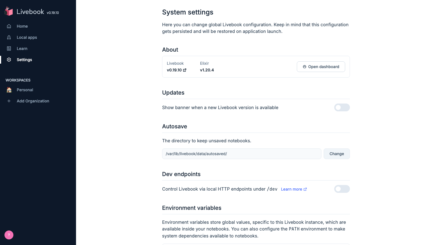
Task: Click the Home house icon
Action: [9, 26]
